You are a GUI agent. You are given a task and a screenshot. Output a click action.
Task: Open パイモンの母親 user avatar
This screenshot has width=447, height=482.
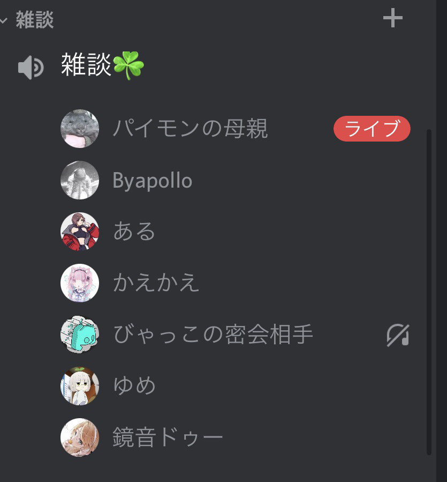coord(80,129)
